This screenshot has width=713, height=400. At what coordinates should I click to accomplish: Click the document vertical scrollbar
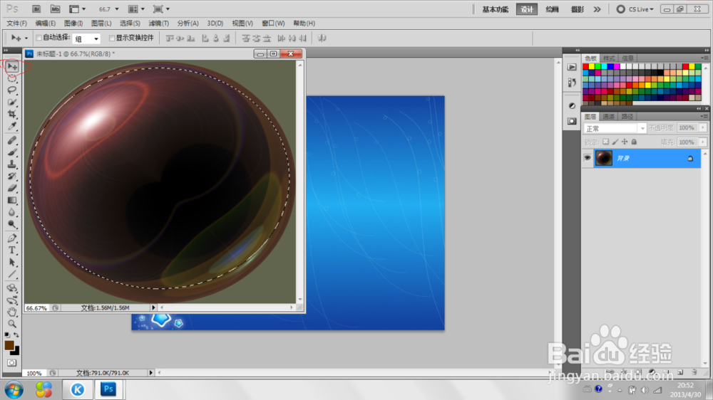[x=300, y=182]
